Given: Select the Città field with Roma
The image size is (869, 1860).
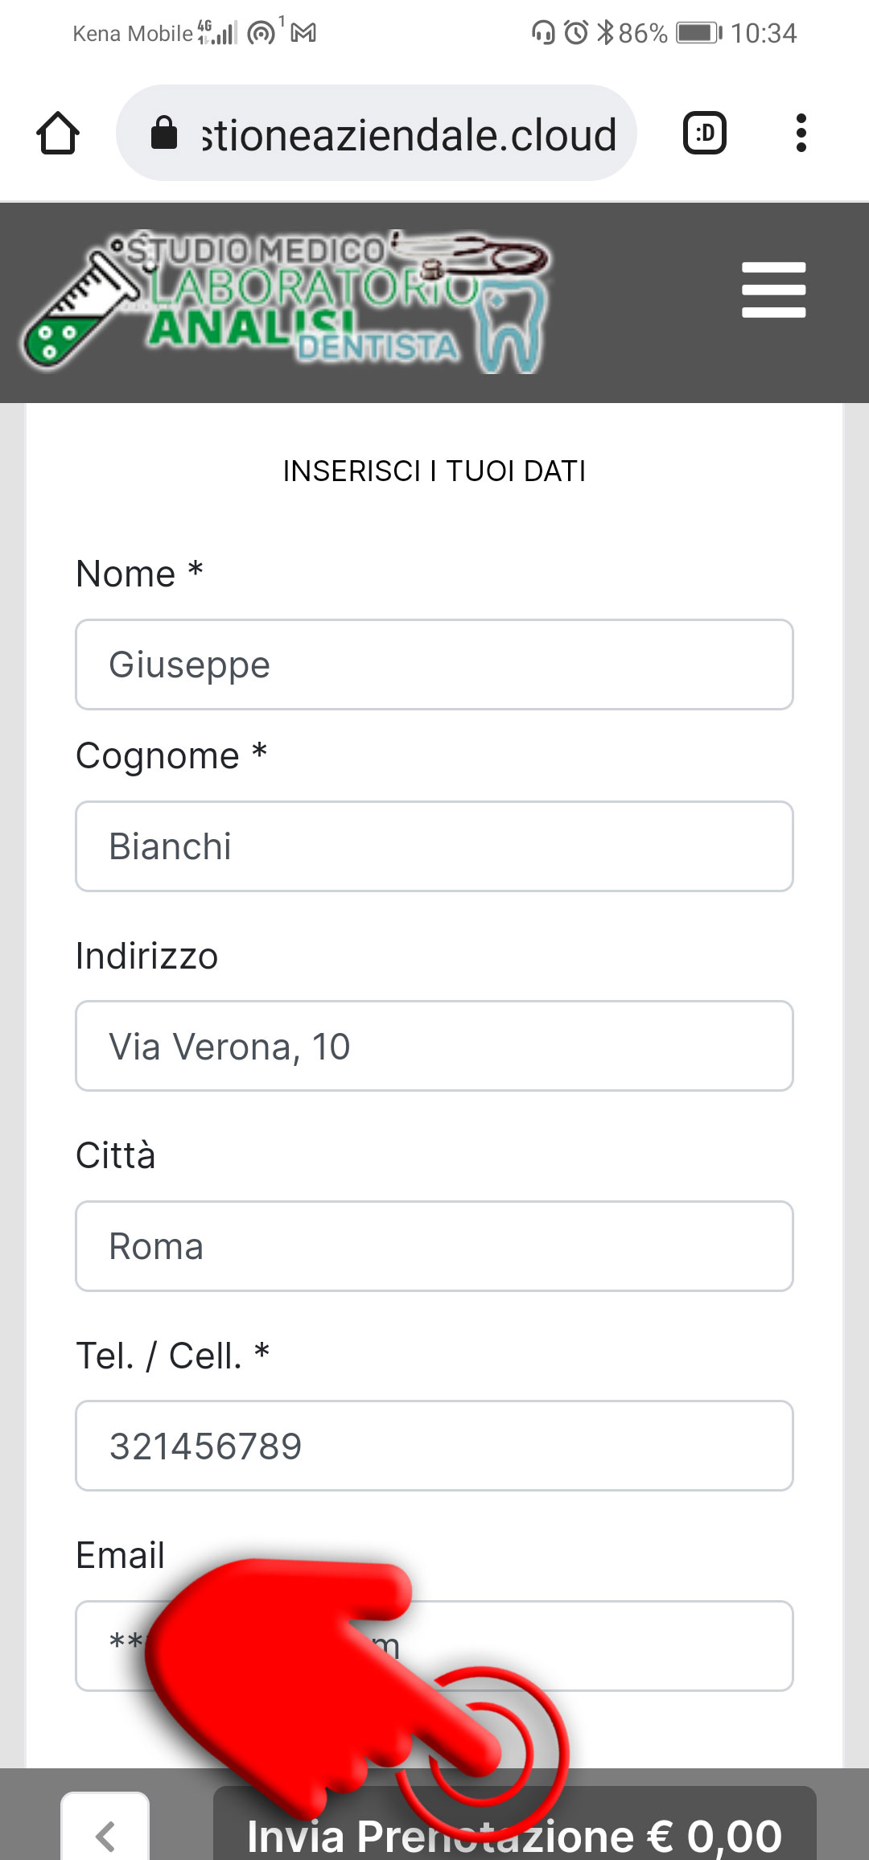Looking at the screenshot, I should 434,1246.
